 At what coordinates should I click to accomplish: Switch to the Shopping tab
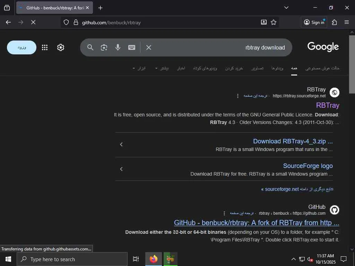[234, 68]
